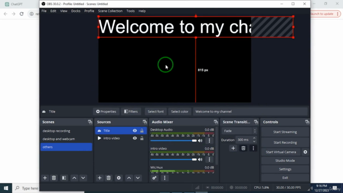
Task: Move the scene up with the arrow icon
Action: (x=74, y=178)
